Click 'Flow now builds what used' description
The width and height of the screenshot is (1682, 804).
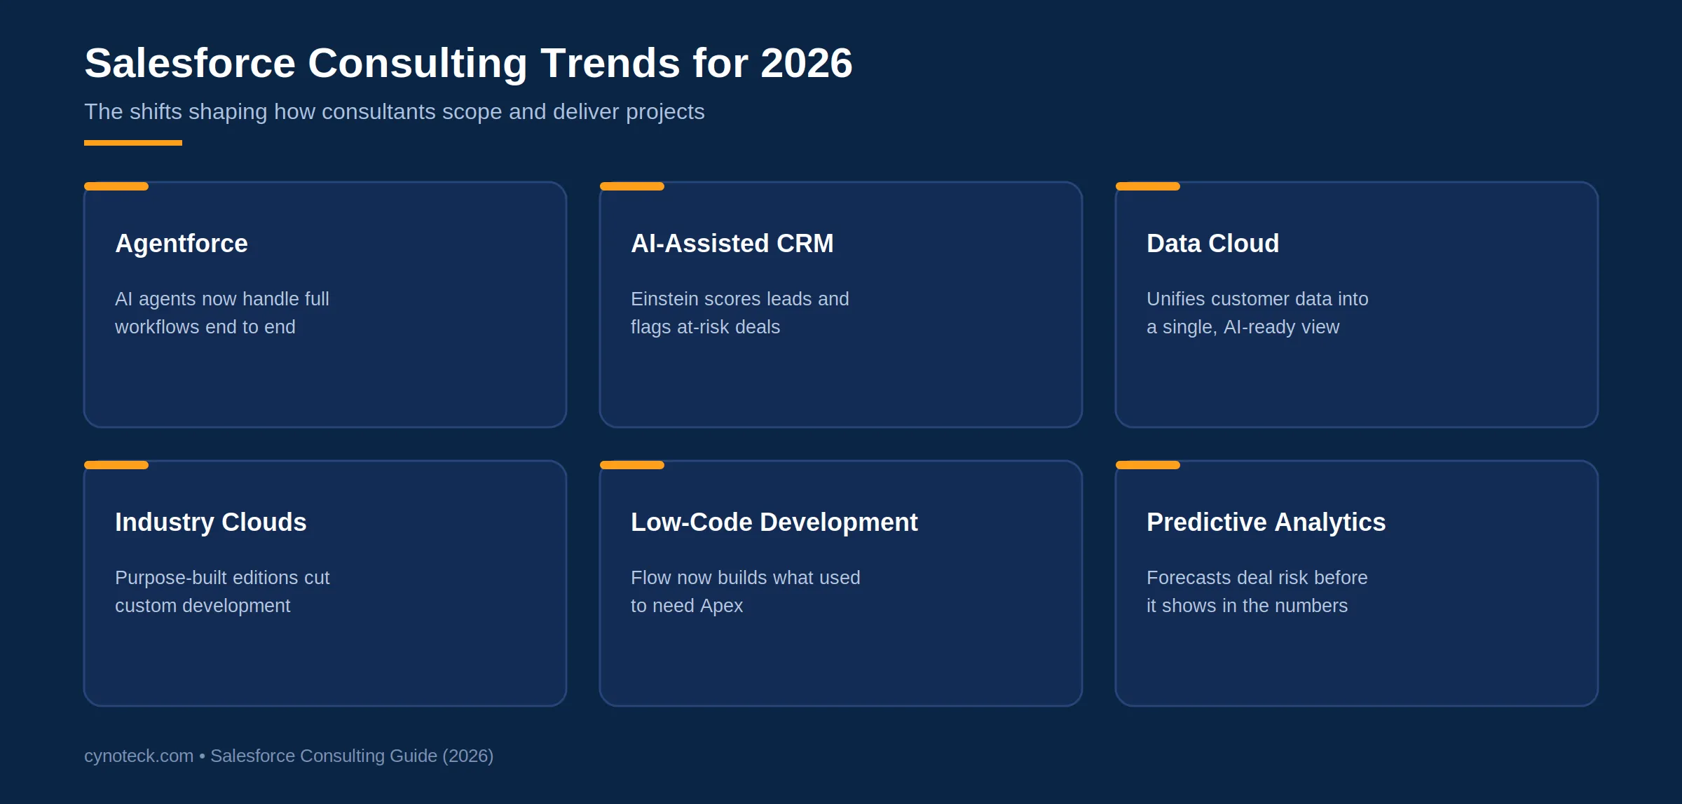pyautogui.click(x=745, y=592)
